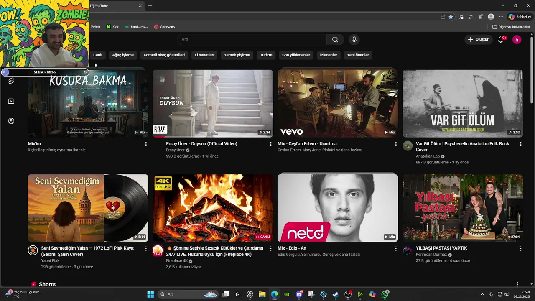Select the 'İzlenenler' filter chip
The height and width of the screenshot is (301, 535).
pos(329,55)
